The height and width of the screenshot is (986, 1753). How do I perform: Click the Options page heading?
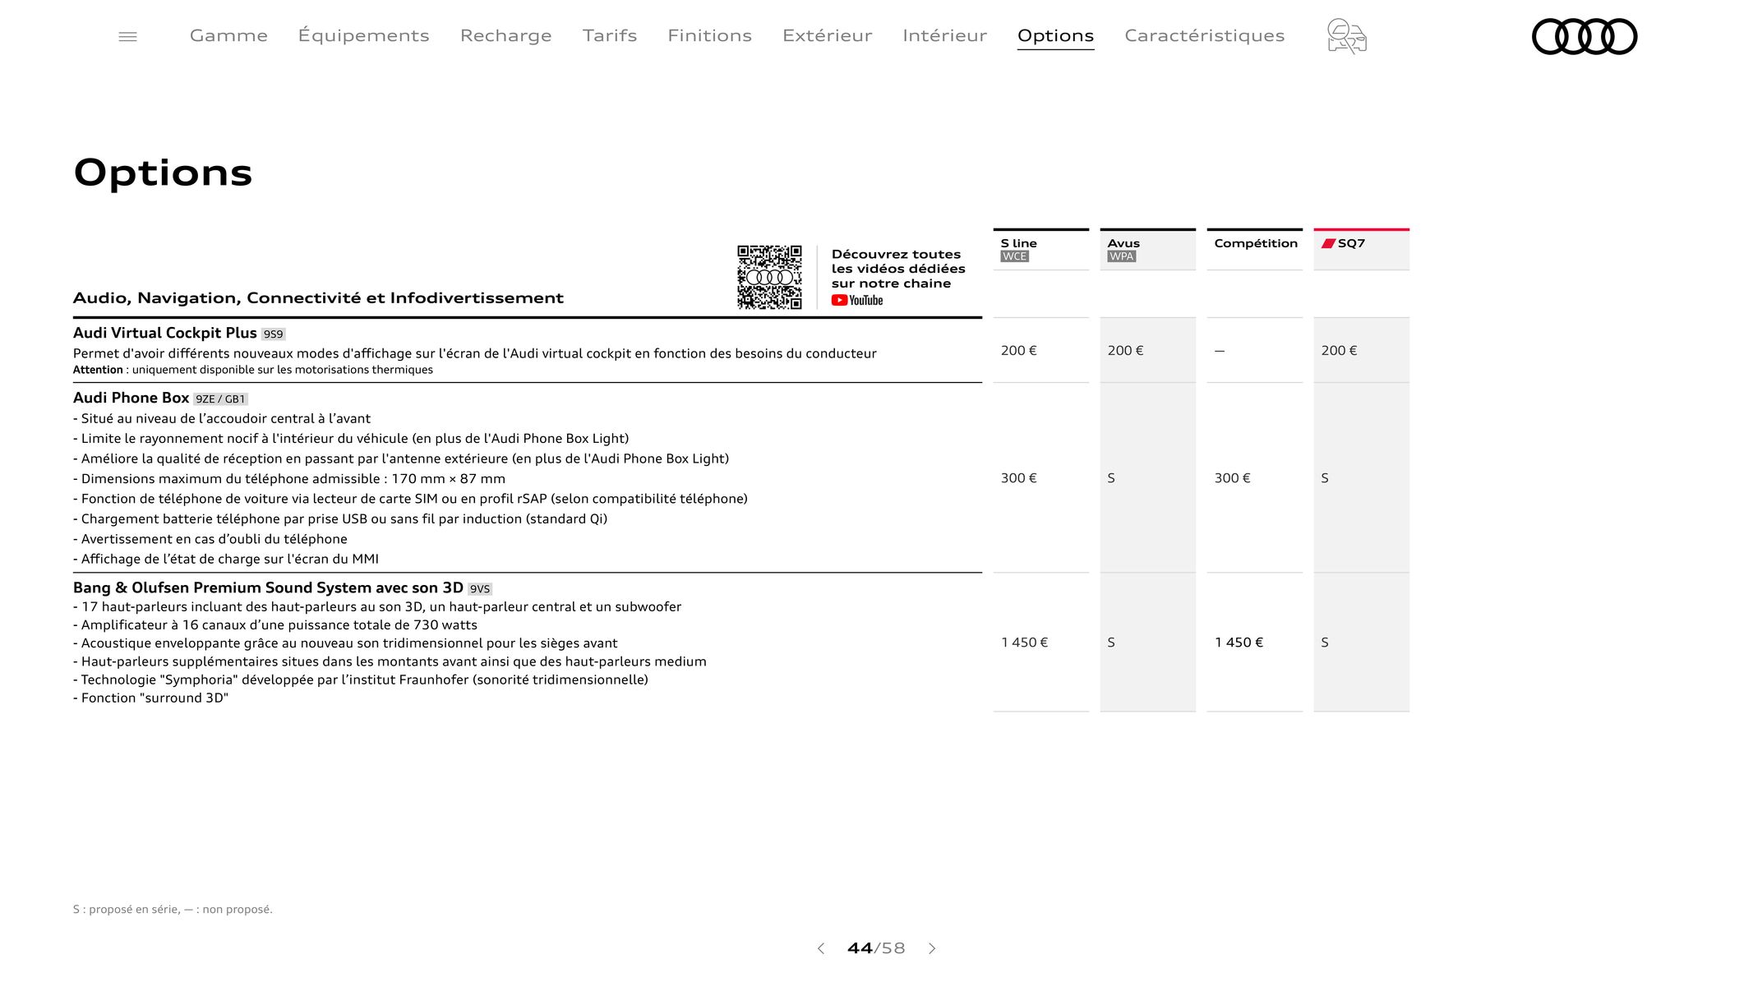coord(163,173)
